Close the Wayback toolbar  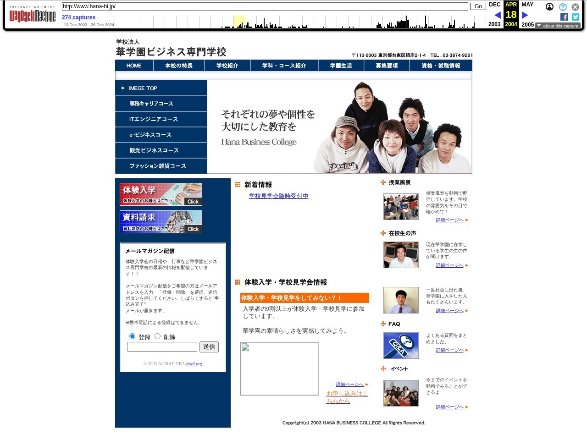point(575,7)
